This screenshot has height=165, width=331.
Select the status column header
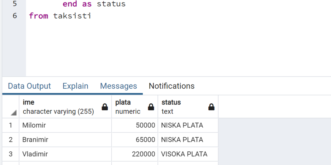point(188,107)
